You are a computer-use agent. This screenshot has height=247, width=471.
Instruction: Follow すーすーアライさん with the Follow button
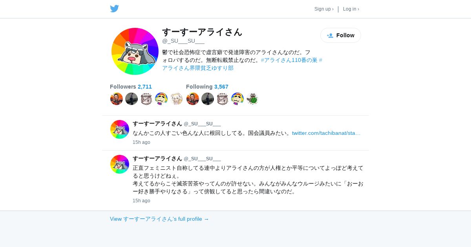tap(341, 35)
